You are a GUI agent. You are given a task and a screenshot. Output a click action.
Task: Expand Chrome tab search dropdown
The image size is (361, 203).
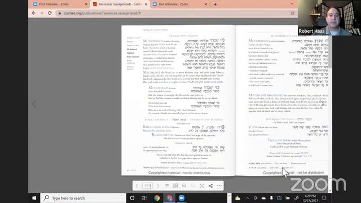pyautogui.click(x=292, y=4)
